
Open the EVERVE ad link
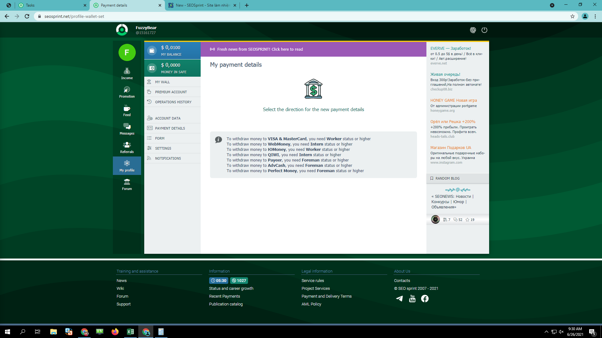click(450, 49)
